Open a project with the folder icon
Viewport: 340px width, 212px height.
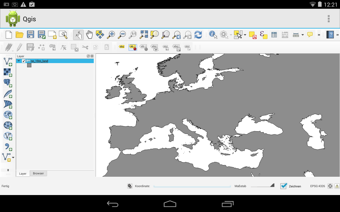pyautogui.click(x=20, y=34)
